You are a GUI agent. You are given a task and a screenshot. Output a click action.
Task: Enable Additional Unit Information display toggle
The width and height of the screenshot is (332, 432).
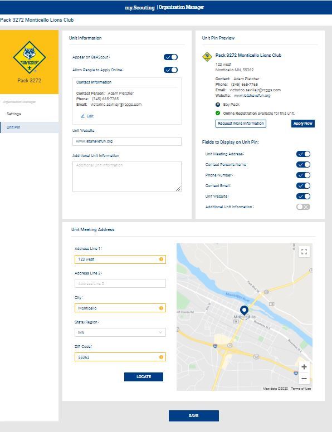point(304,207)
